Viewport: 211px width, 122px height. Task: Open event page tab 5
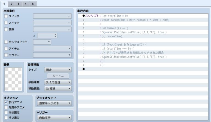tap(33, 4)
